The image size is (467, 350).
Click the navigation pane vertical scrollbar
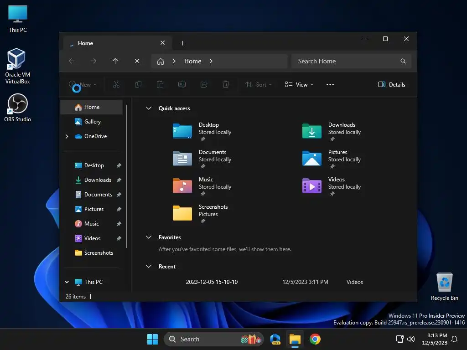tap(127, 176)
